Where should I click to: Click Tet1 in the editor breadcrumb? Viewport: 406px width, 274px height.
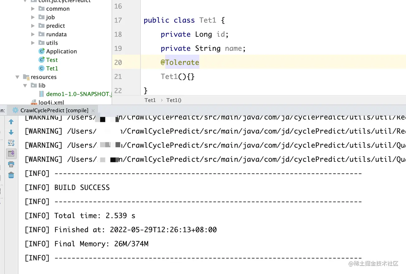click(150, 100)
